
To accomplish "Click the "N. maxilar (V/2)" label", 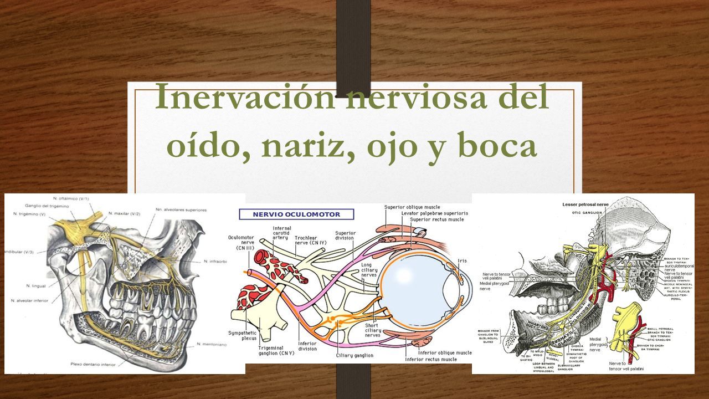I will coord(125,213).
